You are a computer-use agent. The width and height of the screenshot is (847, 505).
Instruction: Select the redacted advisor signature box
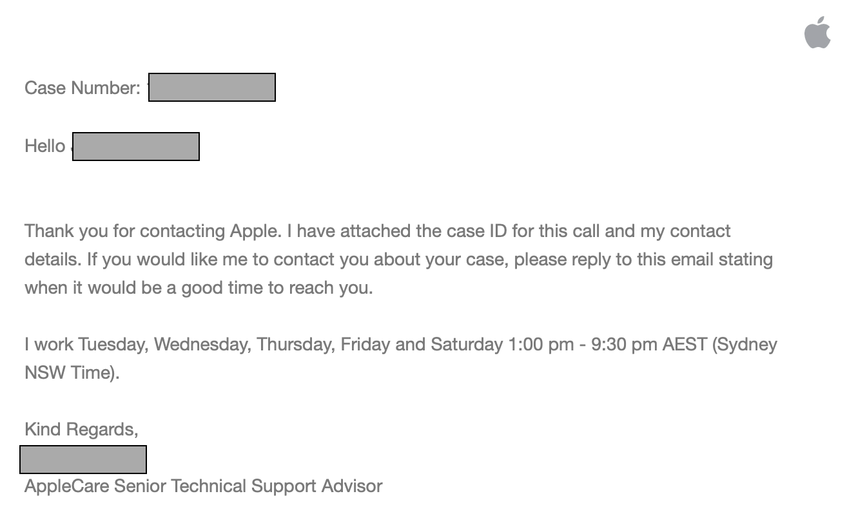click(x=83, y=459)
